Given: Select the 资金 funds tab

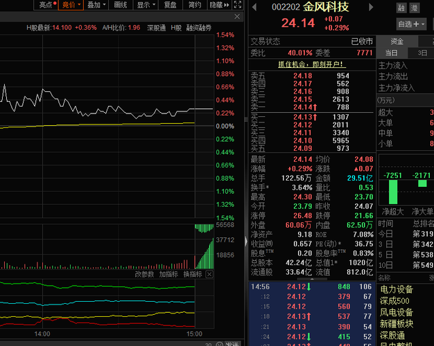Looking at the screenshot, I should [x=397, y=42].
